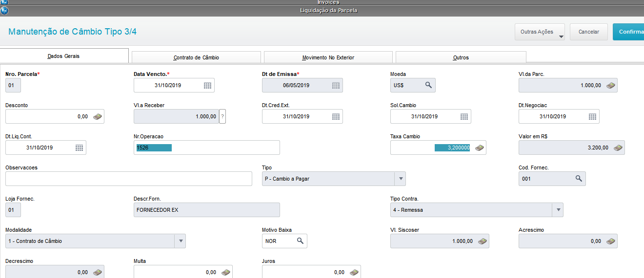Click the Data Vencto. date text 31/10/2019
644x278 pixels.
[168, 85]
